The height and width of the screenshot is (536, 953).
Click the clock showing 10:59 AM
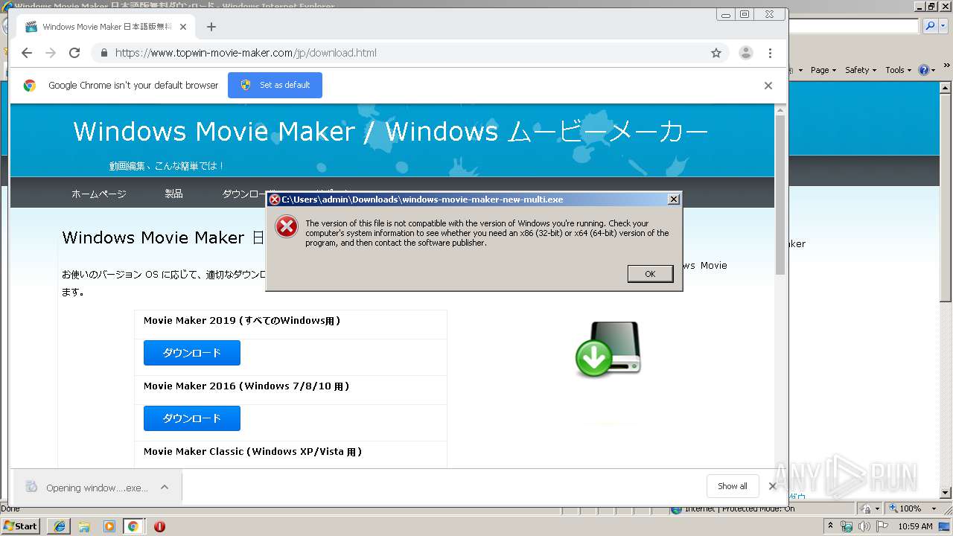(916, 526)
